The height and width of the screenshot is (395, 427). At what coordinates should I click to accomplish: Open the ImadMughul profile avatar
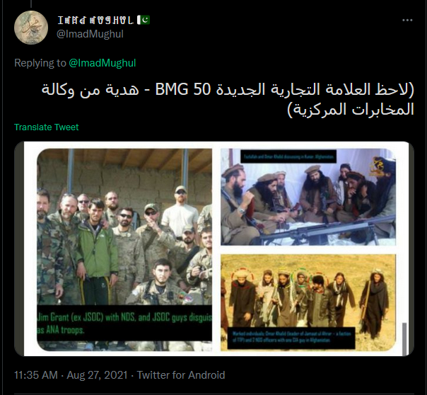click(x=31, y=28)
